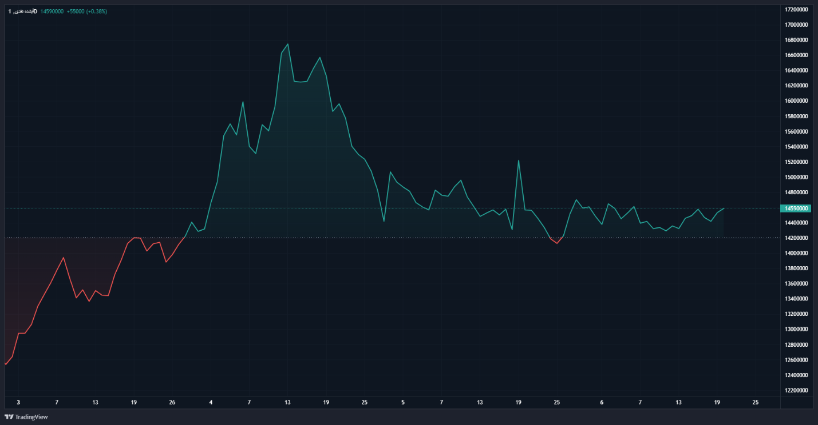Click the 14590000 value in the top legend

pos(52,11)
